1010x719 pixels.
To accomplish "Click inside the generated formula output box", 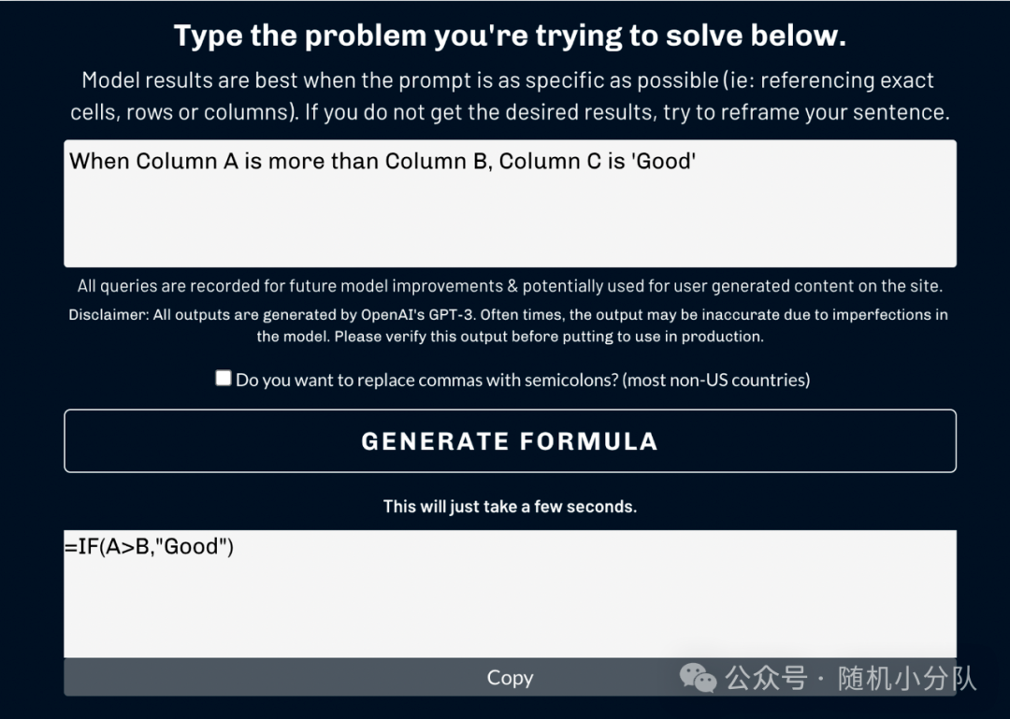I will point(511,594).
